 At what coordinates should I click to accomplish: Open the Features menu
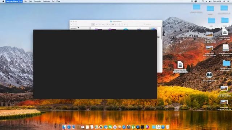click(46, 1)
